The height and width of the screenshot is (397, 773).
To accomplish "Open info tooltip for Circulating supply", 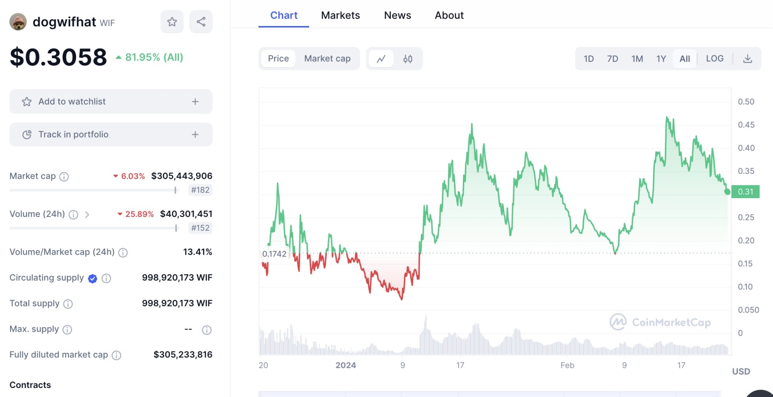I will tap(106, 279).
